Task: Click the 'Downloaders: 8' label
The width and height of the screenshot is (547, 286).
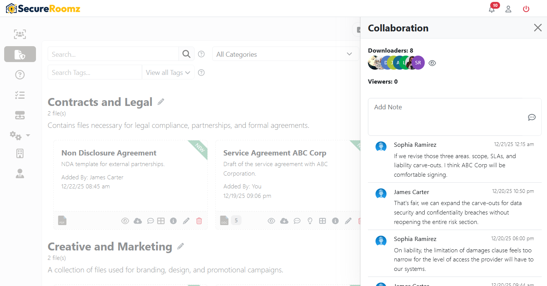Action: click(391, 50)
